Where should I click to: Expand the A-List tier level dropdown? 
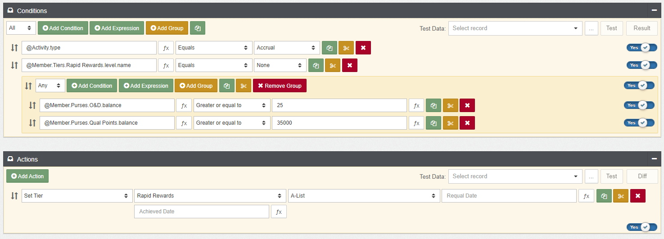(x=364, y=196)
